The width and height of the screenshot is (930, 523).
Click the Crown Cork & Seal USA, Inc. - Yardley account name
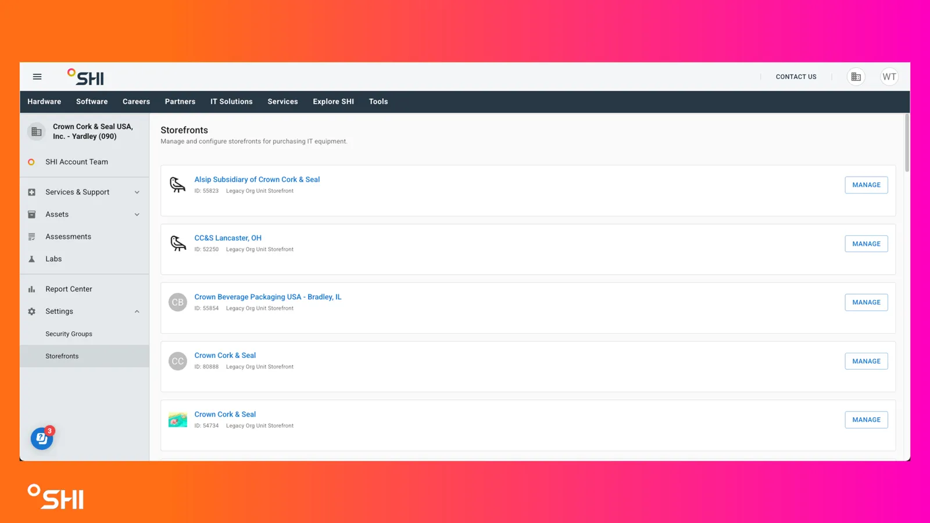click(x=93, y=131)
